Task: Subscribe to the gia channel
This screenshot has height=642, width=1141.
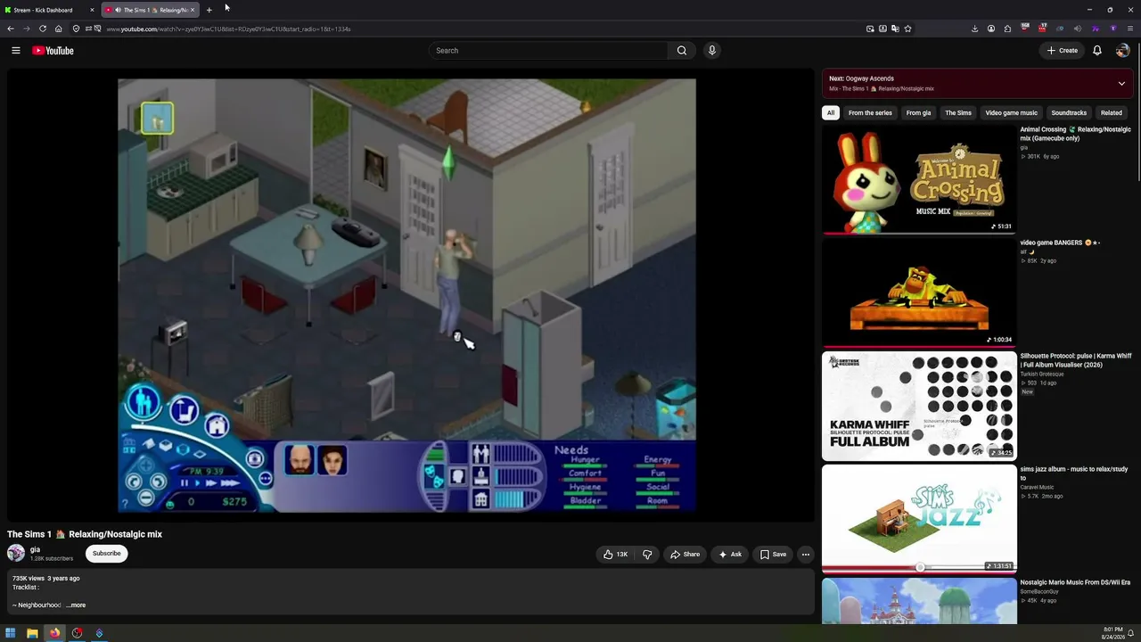Action: point(106,554)
